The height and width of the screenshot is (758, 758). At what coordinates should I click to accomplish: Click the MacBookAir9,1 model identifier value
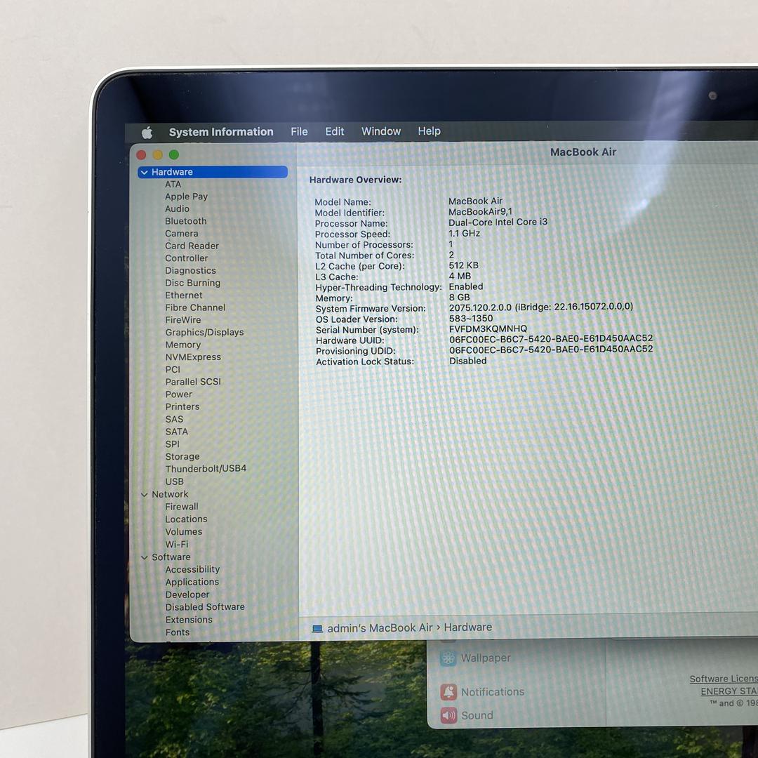click(480, 212)
